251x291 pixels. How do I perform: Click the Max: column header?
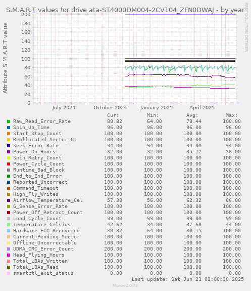coord(231,115)
